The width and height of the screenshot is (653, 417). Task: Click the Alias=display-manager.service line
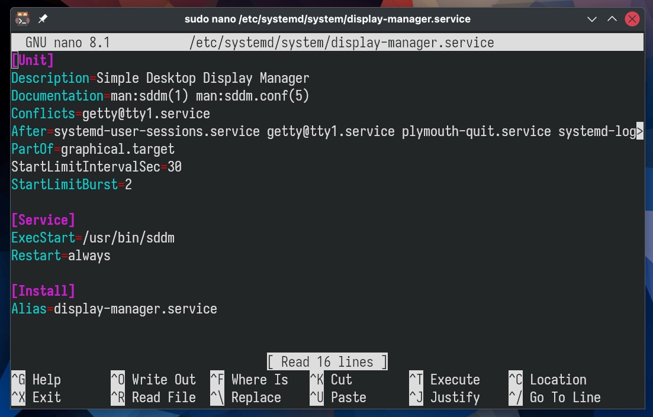[114, 309]
